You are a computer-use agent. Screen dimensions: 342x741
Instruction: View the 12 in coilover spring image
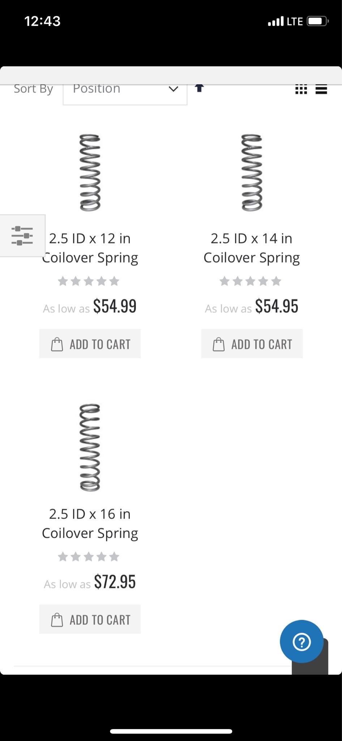pos(90,172)
